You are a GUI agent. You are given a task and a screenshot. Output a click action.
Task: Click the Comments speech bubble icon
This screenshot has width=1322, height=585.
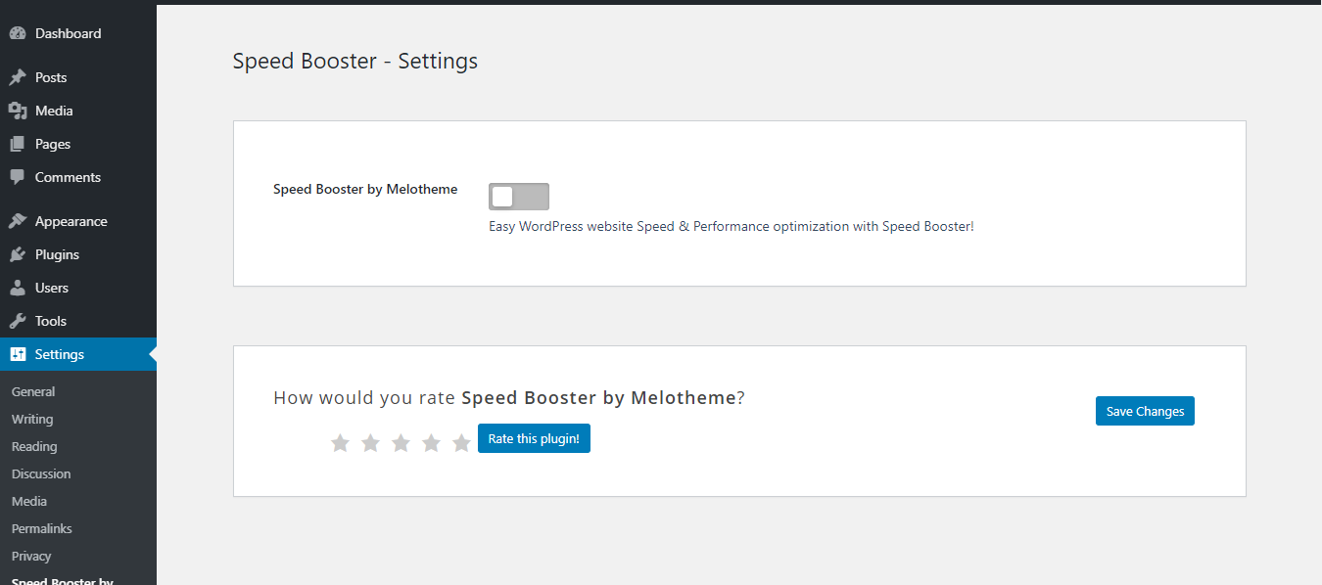[x=18, y=177]
